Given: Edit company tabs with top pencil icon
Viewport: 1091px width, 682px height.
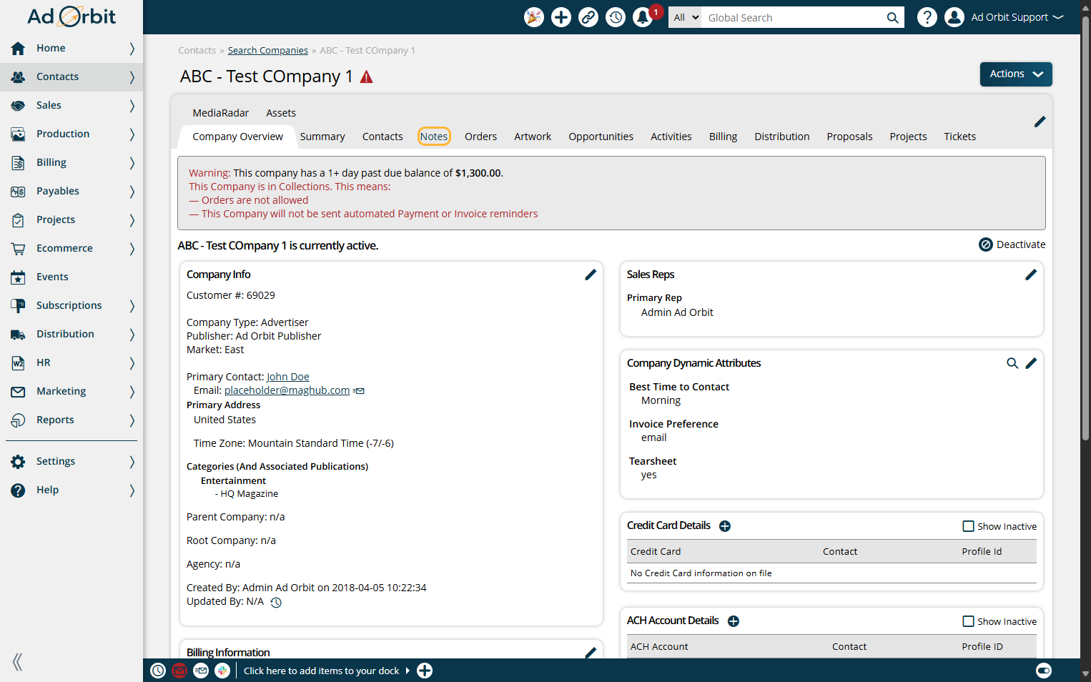Looking at the screenshot, I should 1040,122.
